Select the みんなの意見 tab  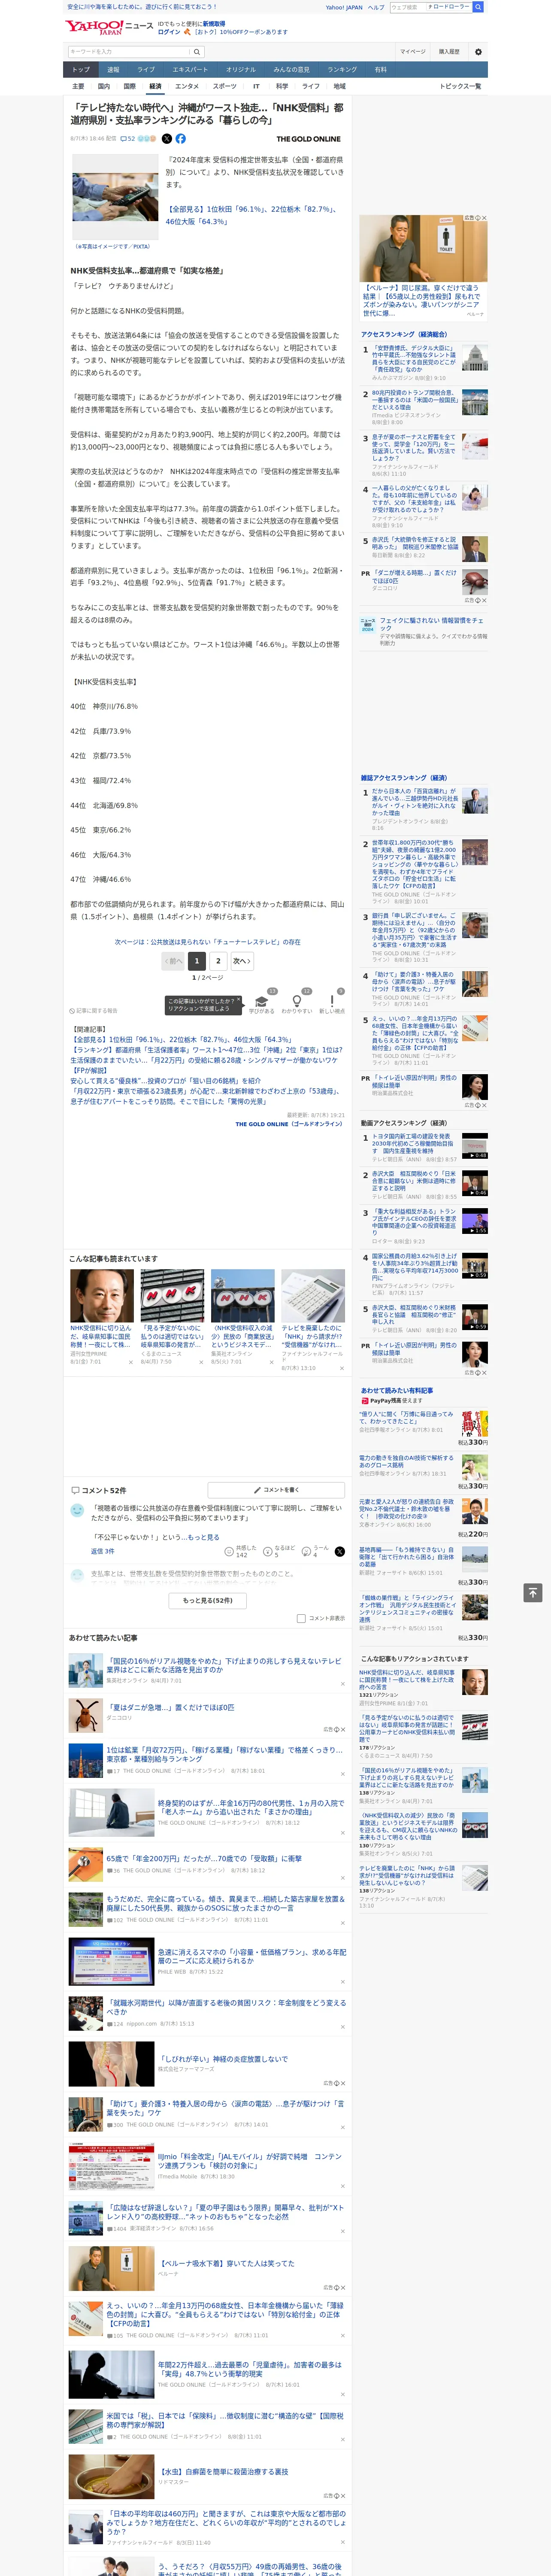(291, 70)
